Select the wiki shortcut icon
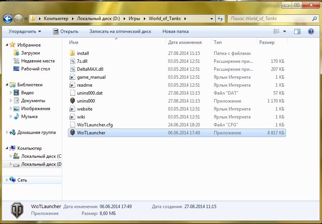Viewport: 322px width, 224px height. pyautogui.click(x=72, y=117)
